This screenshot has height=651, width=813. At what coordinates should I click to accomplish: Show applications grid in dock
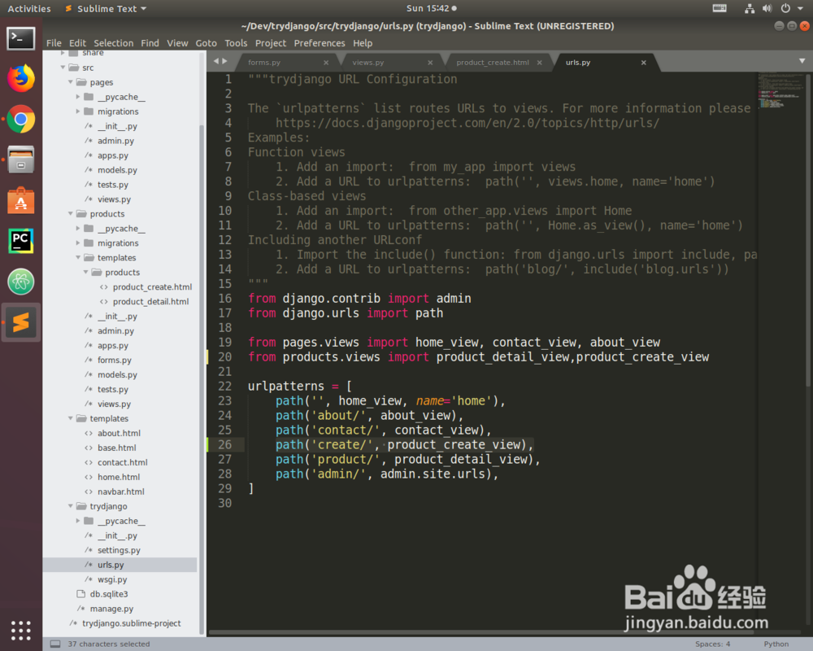click(x=21, y=630)
